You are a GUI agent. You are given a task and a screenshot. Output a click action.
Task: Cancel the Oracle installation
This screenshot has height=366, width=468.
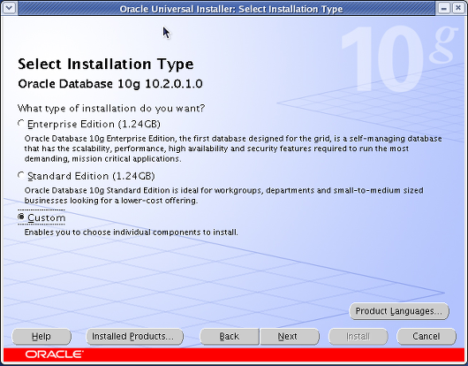click(x=426, y=337)
